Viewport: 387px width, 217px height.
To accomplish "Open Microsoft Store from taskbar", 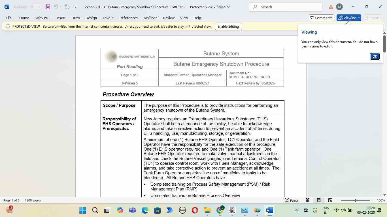I will point(157,210).
